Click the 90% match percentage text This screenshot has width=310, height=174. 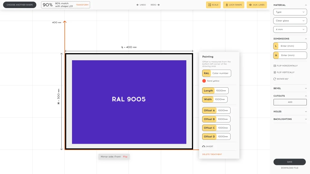(48, 5)
